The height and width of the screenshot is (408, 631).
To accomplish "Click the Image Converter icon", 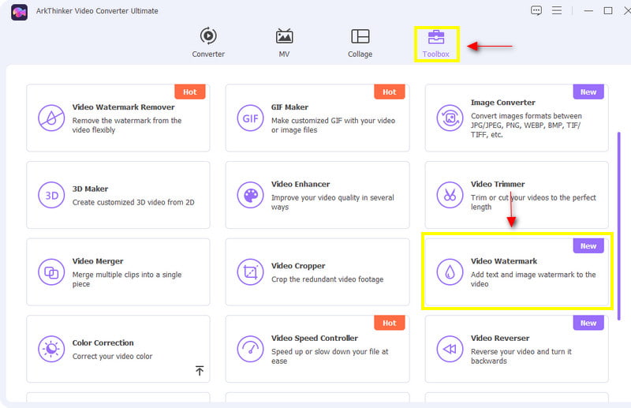I will 450,118.
